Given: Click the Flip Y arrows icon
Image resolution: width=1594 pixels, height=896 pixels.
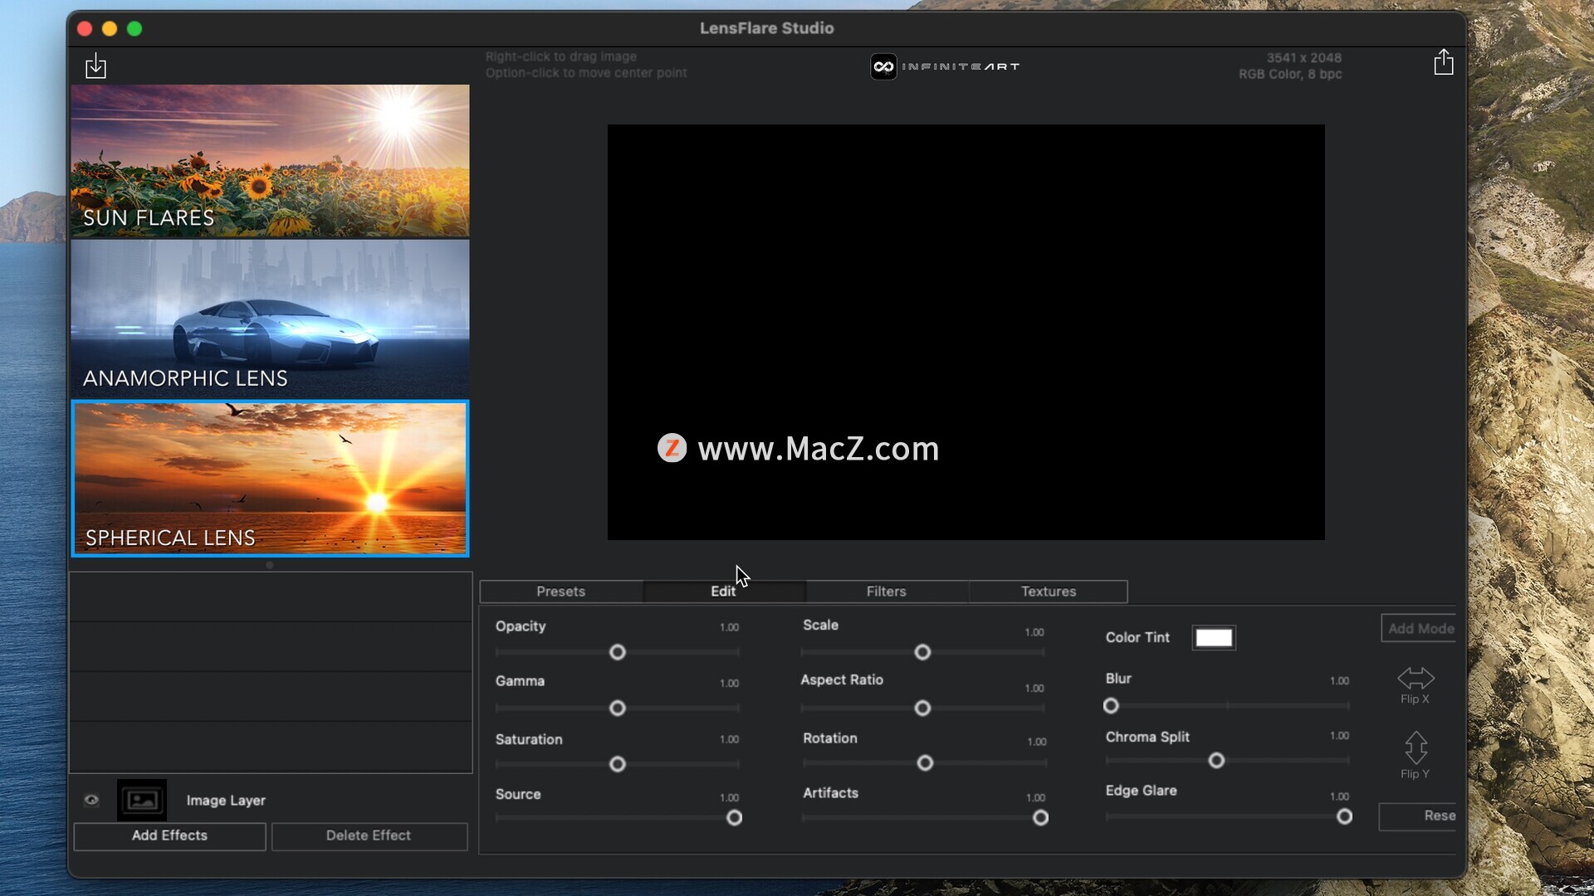Looking at the screenshot, I should pyautogui.click(x=1416, y=747).
